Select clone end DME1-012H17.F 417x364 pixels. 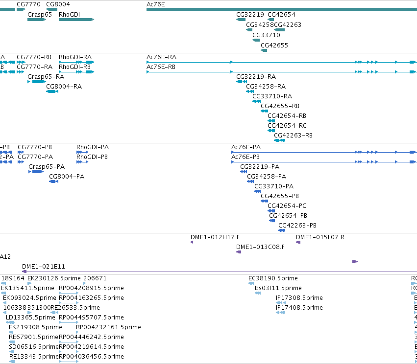click(215, 237)
